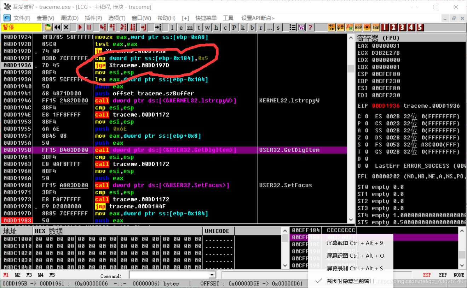Screen dimensions: 467x288
Task: Open appearance options purple grid icon
Action: [x=302, y=27]
